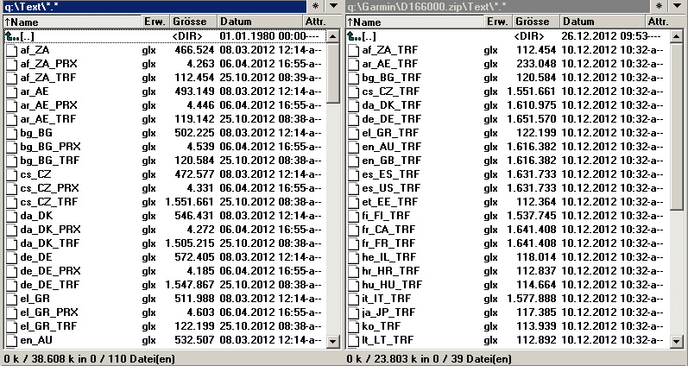Click the parent directory icon in left panel

point(12,36)
